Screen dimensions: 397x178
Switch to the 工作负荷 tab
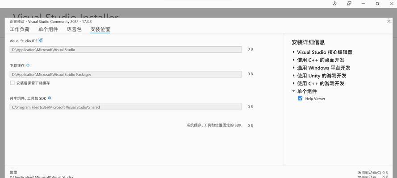(20, 29)
